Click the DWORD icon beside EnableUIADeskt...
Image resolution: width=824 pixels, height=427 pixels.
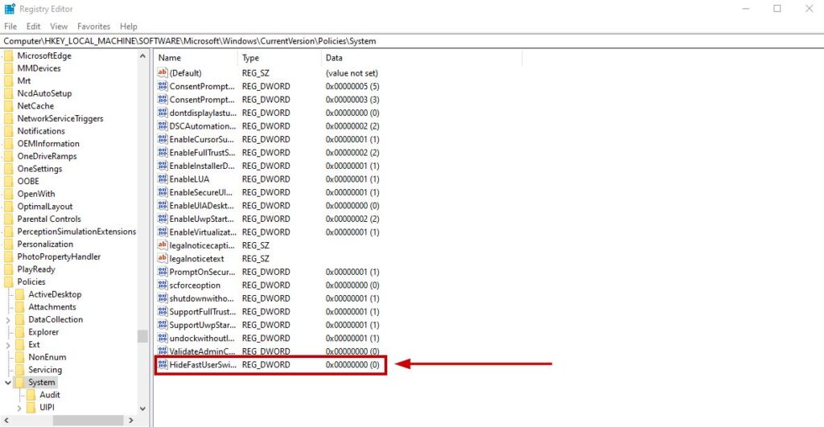163,205
